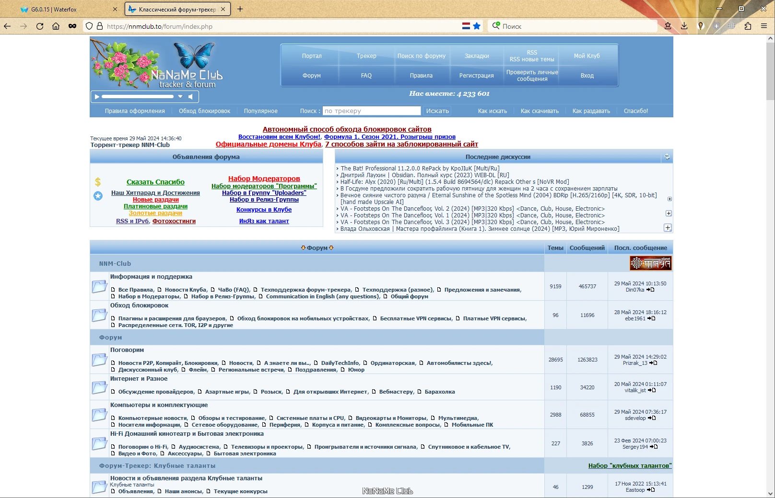Image resolution: width=775 pixels, height=498 pixels.
Task: Expand the Eternal Sunshine discussion entry
Action: tap(669, 199)
